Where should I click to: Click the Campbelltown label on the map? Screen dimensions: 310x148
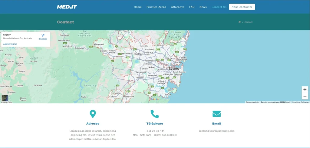click(128, 97)
